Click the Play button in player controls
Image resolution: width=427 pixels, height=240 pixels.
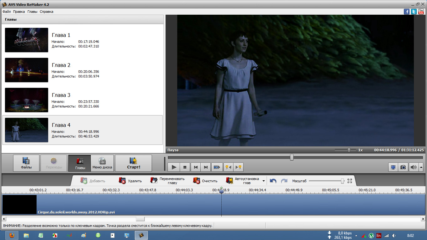(174, 167)
